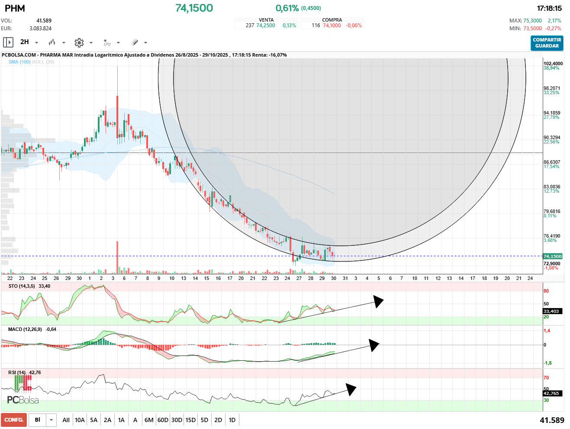Image resolution: width=570 pixels, height=429 pixels.
Task: Toggle the BOLL (20) indicator label
Action: pos(43,62)
